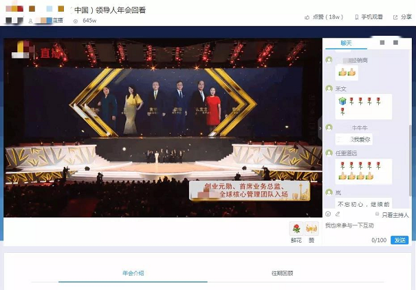Collapse the chat panel using side arrow

(320, 126)
